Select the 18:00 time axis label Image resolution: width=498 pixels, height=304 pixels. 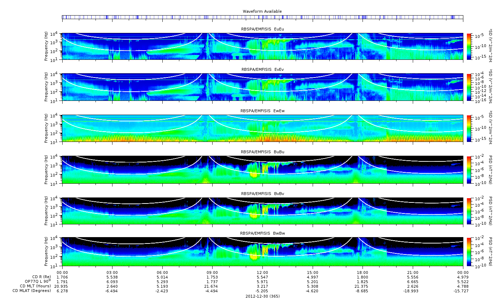363,273
